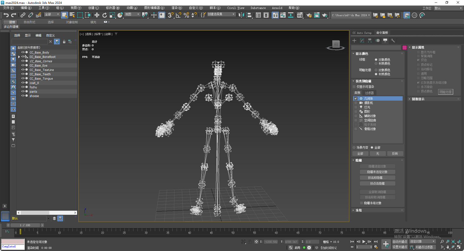Check the 摄影机 category checkbox
This screenshot has width=464, height=251.
[356, 103]
